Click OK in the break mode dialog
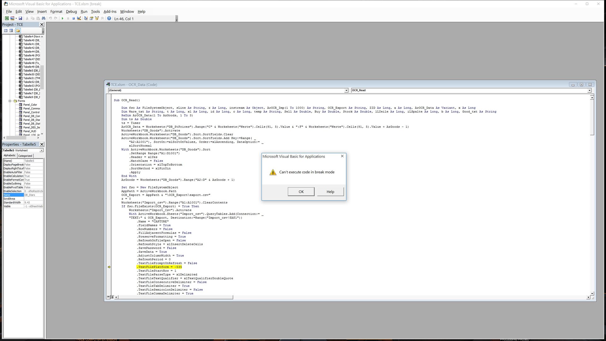The height and width of the screenshot is (341, 606). 301,192
